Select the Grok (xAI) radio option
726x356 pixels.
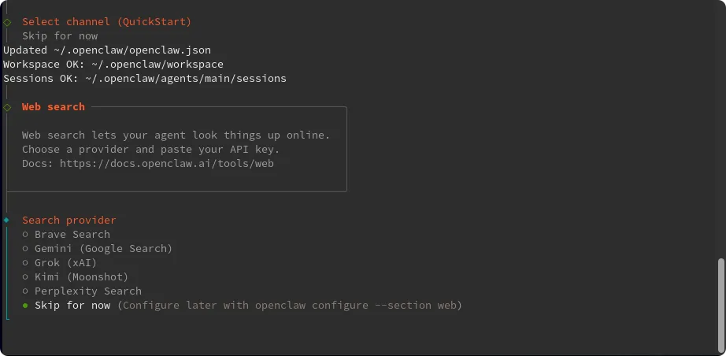point(65,263)
